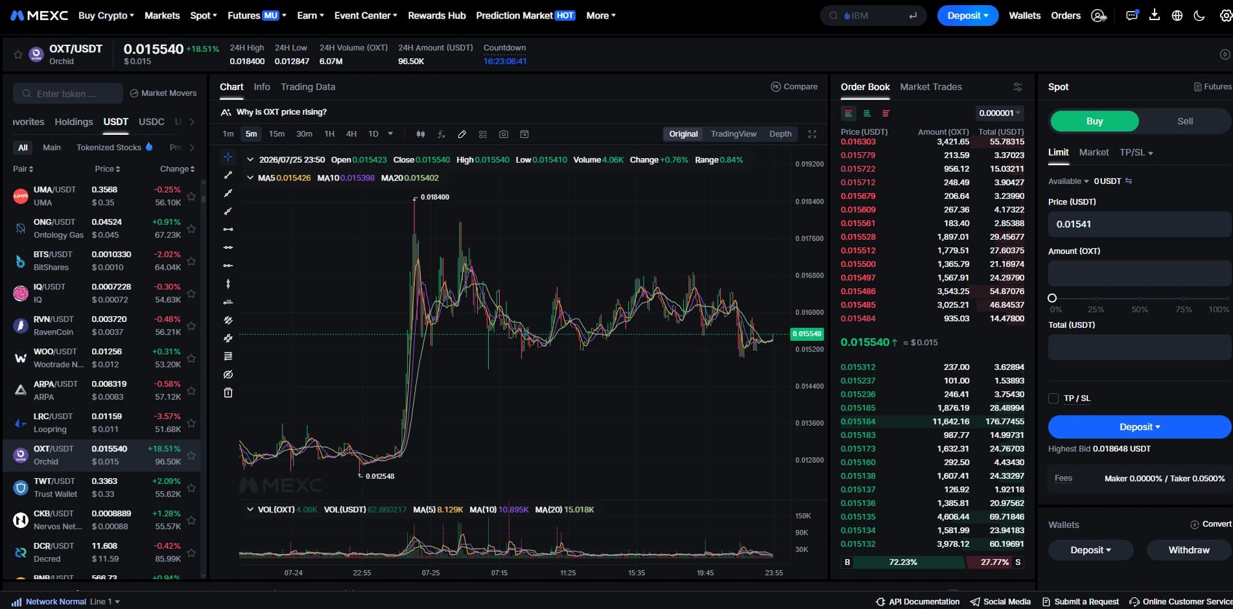Open the settings gear icon

[x=1225, y=16]
